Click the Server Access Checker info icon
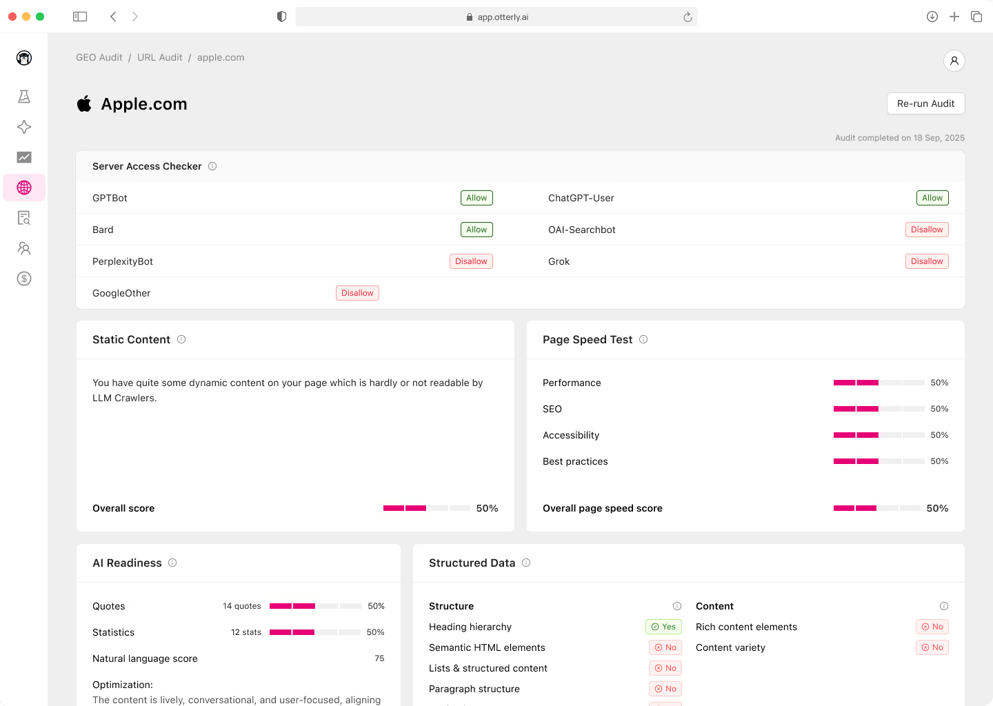The height and width of the screenshot is (706, 993). coord(212,166)
